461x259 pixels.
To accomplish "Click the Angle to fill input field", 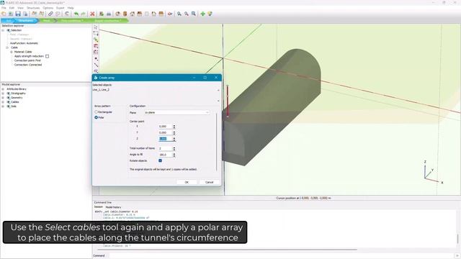I will click(x=165, y=155).
